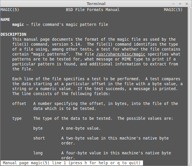Click 'The line consists of the following fields:'
Image resolution: width=192 pixels, height=166 pixels.
[x=61, y=94]
